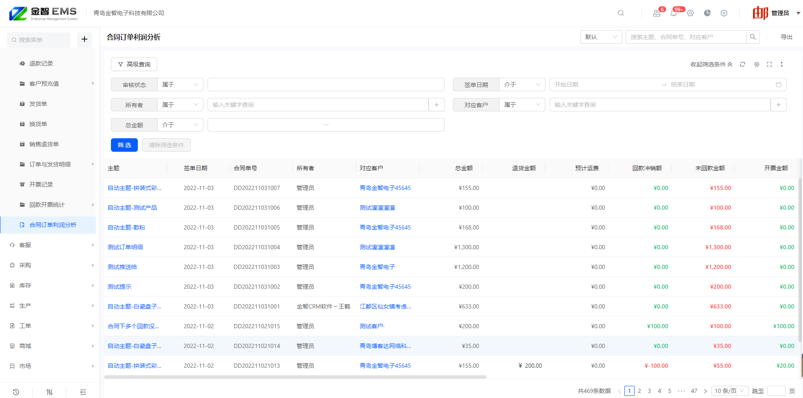The height and width of the screenshot is (398, 803).
Task: Focus the 搜索主题、合同单号、对应客户 search box
Action: pyautogui.click(x=686, y=37)
